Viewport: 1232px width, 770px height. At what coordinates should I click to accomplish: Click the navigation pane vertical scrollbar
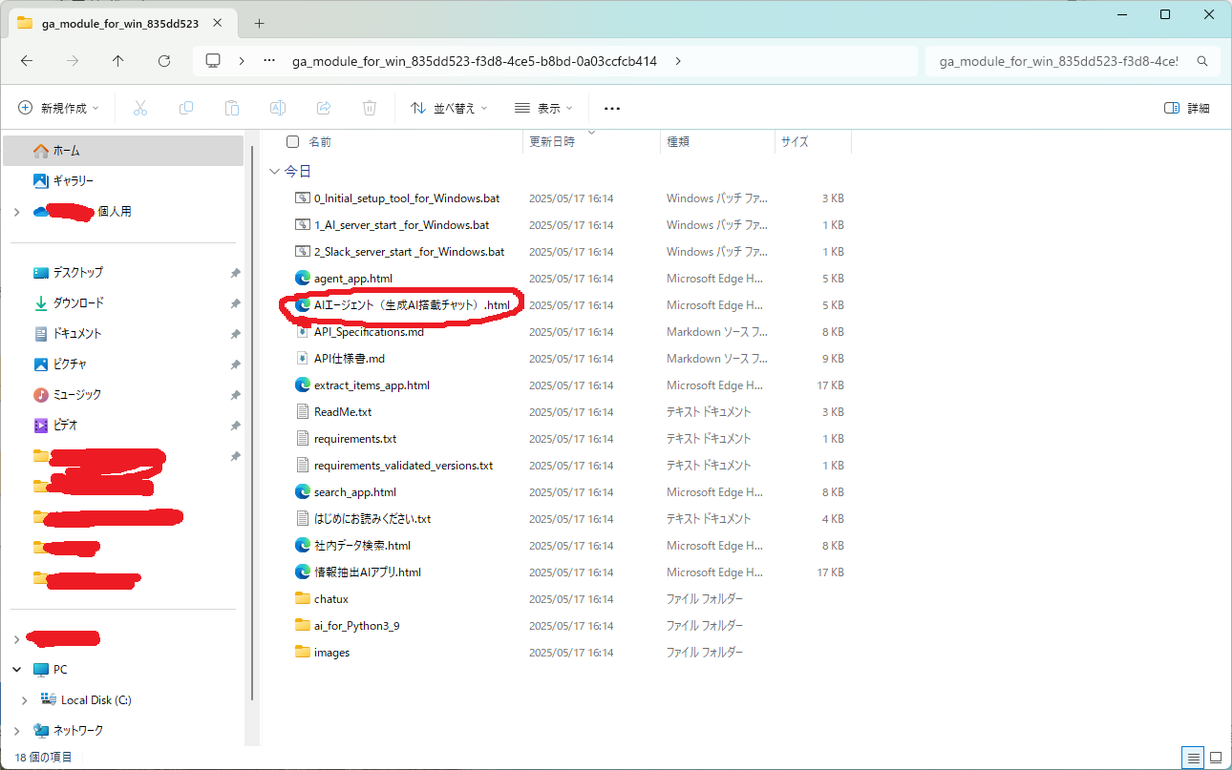click(x=252, y=425)
